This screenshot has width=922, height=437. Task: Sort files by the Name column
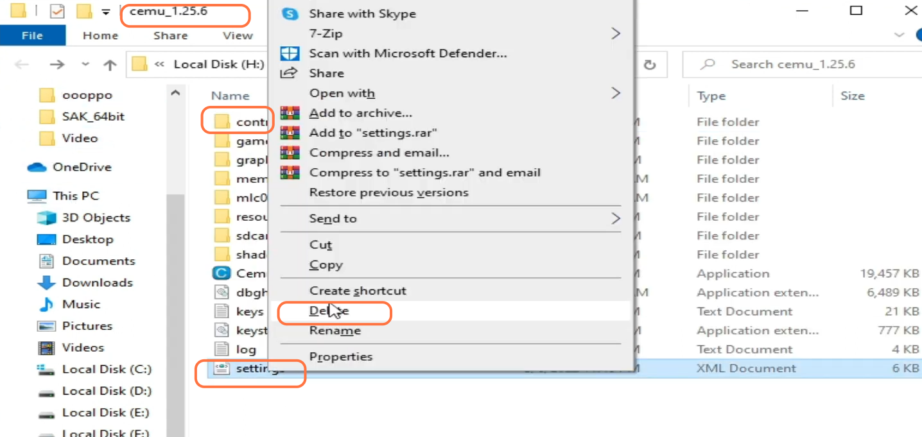pyautogui.click(x=230, y=96)
